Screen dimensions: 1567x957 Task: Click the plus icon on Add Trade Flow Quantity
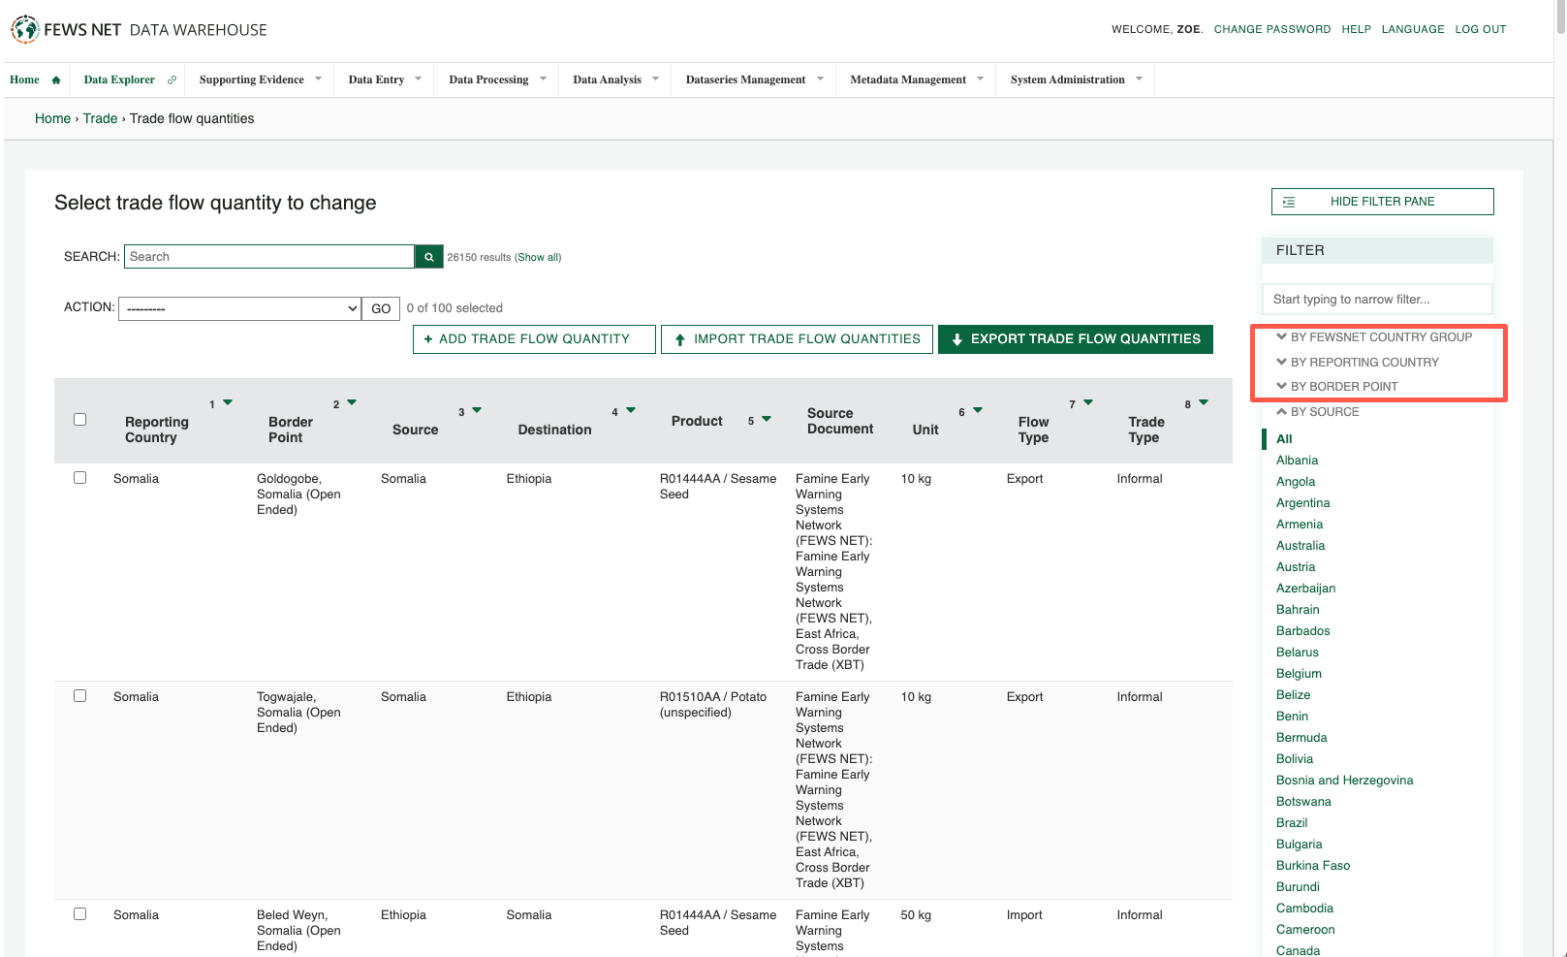[x=429, y=338]
